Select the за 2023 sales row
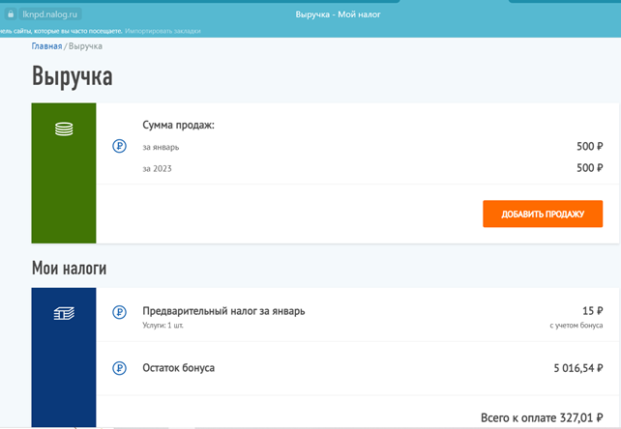The width and height of the screenshot is (621, 429). (x=157, y=168)
